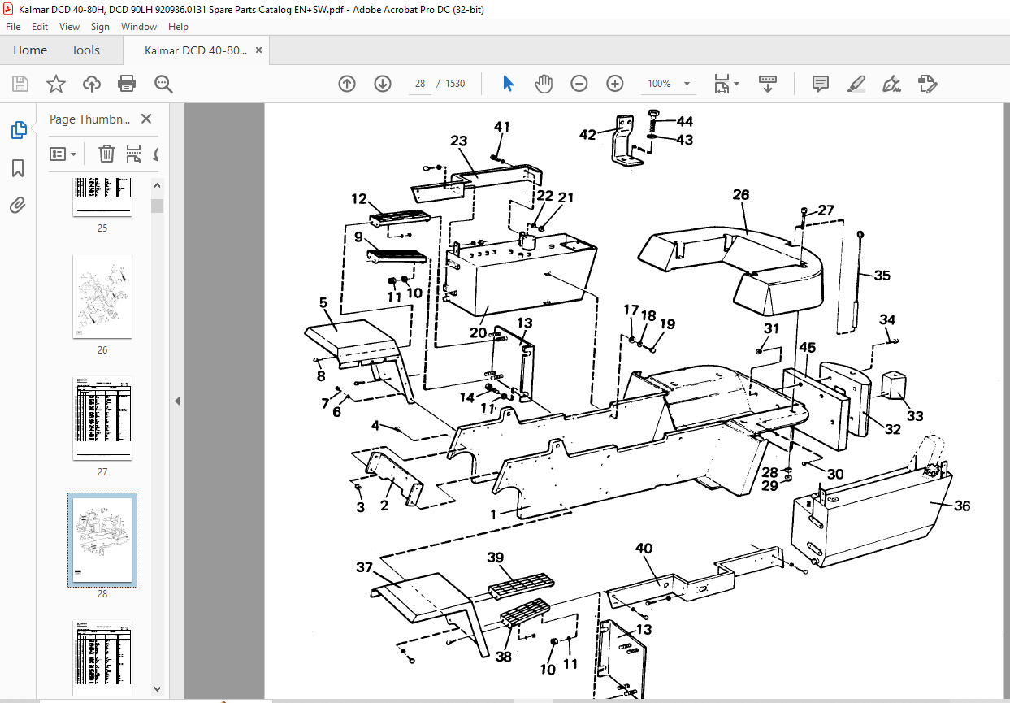Open the fit page options dropdown
Image resolution: width=1010 pixels, height=703 pixels.
click(726, 84)
